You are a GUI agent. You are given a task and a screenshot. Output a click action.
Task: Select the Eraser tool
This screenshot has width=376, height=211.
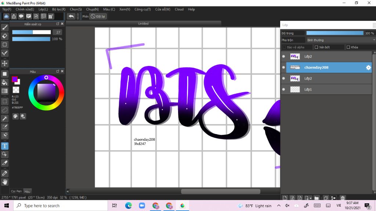click(x=4, y=36)
